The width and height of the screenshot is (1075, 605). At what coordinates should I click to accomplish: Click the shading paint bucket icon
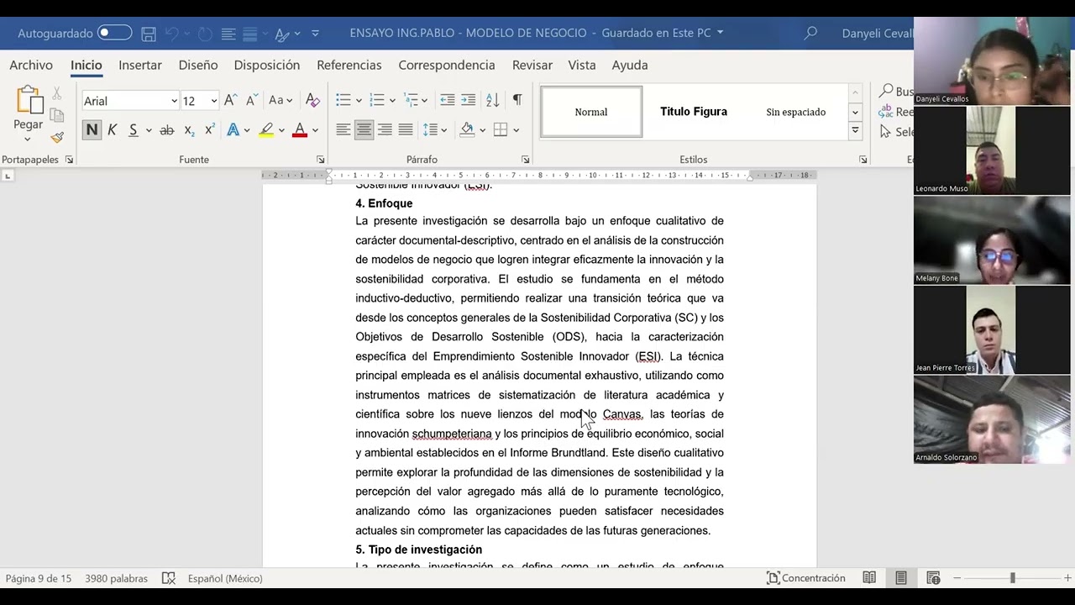(x=468, y=129)
